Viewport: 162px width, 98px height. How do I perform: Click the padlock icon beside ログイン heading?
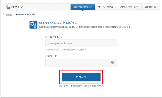point(8,7)
